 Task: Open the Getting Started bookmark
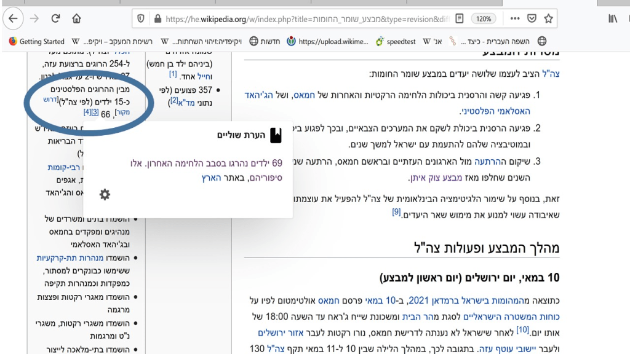tap(37, 42)
